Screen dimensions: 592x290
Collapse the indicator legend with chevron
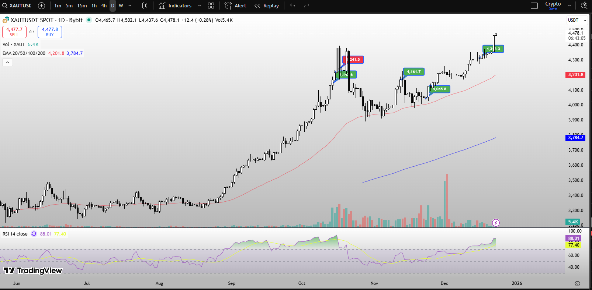coord(7,63)
